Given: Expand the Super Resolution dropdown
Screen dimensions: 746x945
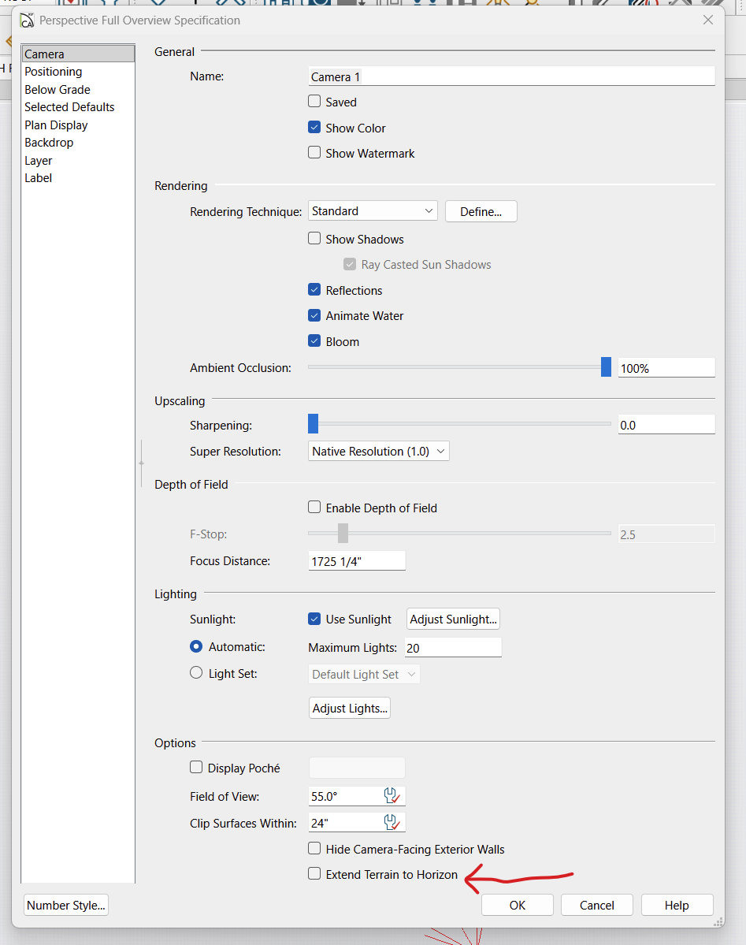Looking at the screenshot, I should 378,452.
